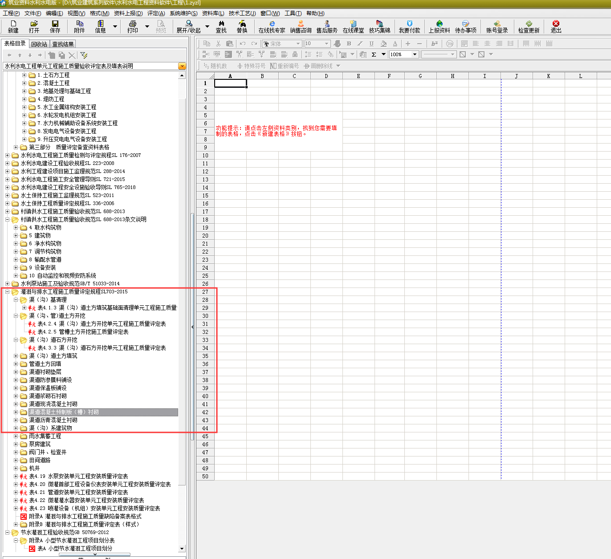Select 表4.2.5 管槽土方开挖施工质量评定表
Screen dimensions: 611x559
tap(83, 332)
